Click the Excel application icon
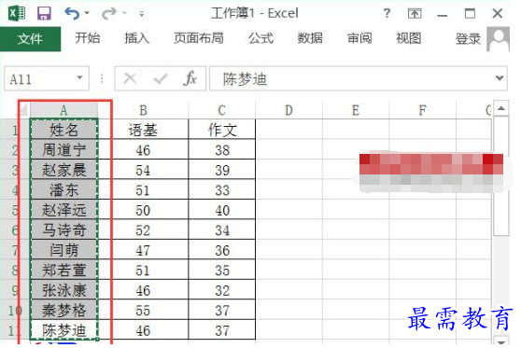 click(x=17, y=14)
